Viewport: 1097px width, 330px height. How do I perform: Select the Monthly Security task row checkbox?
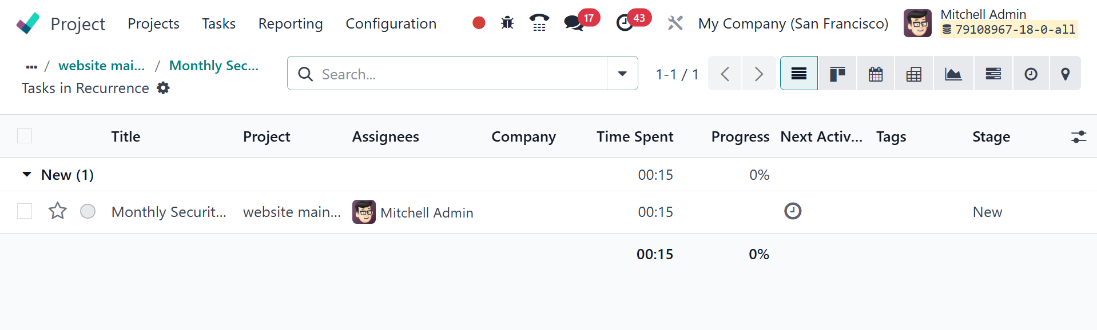[x=25, y=211]
